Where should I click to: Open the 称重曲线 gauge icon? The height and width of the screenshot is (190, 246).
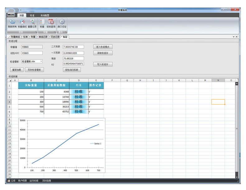[22, 22]
